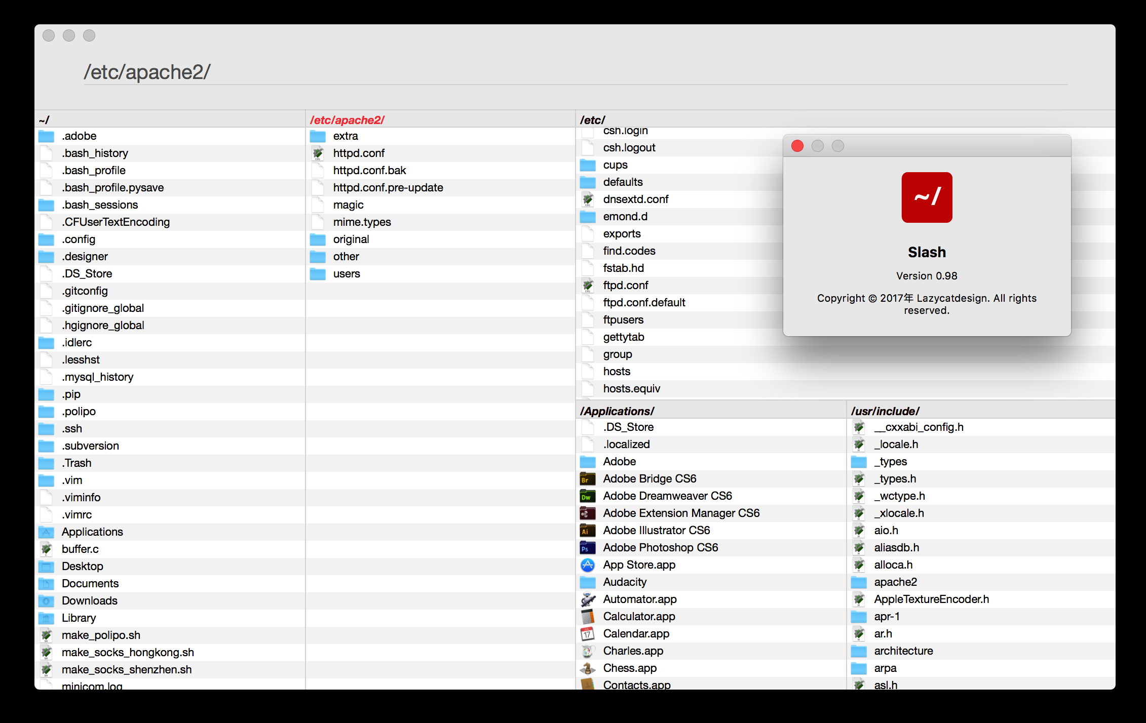The height and width of the screenshot is (723, 1146).
Task: Close the Slash about dialog
Action: [x=797, y=146]
